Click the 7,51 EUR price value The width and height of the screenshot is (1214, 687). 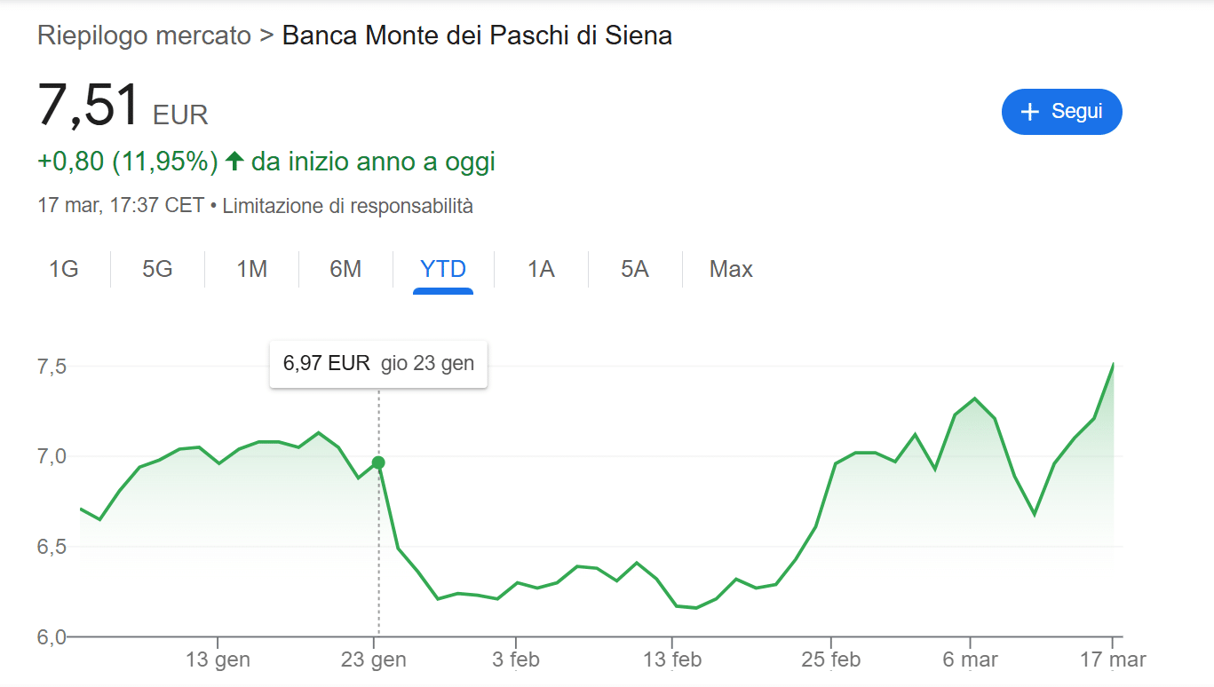(89, 105)
